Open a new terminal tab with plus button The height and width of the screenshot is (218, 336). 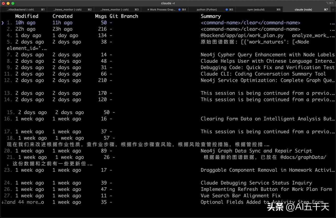pyautogui.click(x=333, y=9)
